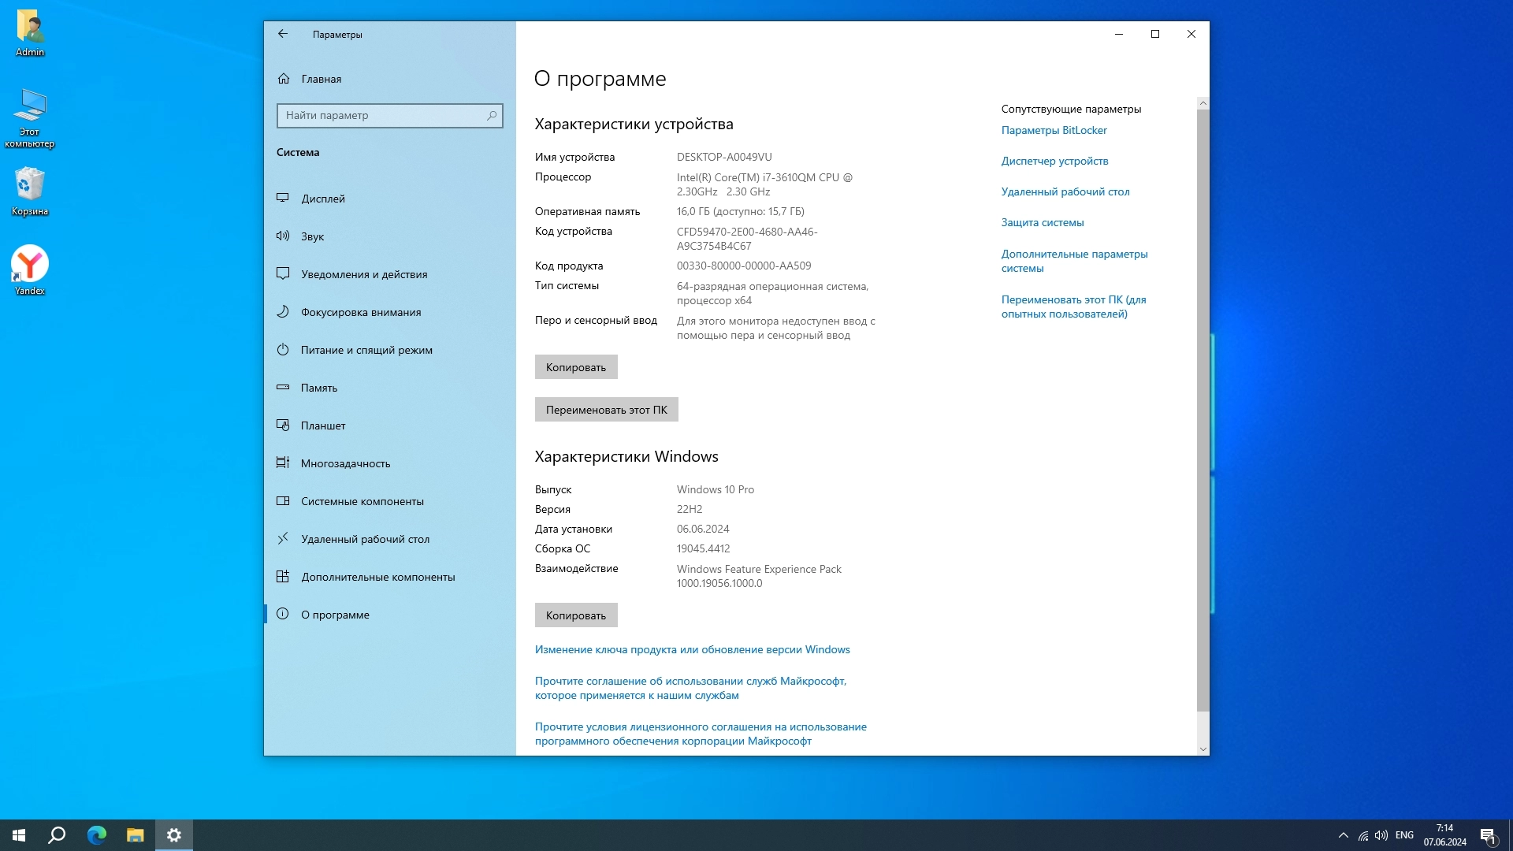1513x851 pixels.
Task: Open Multitasking (Многозадачность) settings
Action: pyautogui.click(x=345, y=463)
